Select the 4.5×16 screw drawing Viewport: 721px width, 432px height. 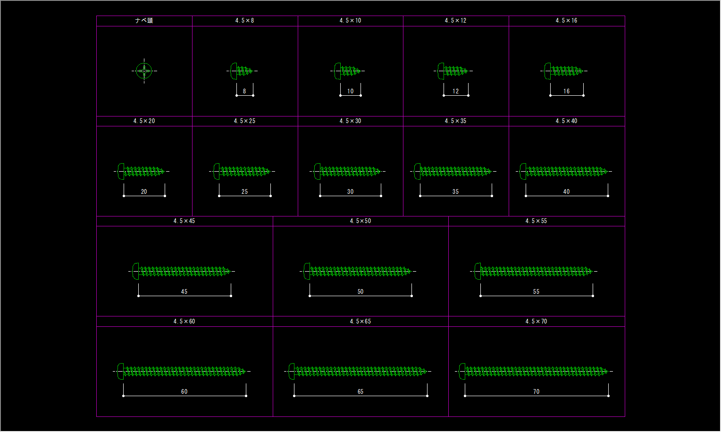pyautogui.click(x=564, y=71)
